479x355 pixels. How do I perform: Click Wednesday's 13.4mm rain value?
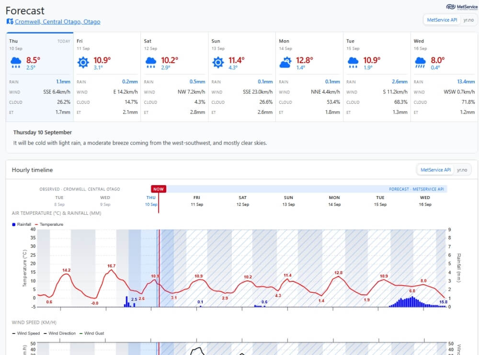[466, 81]
